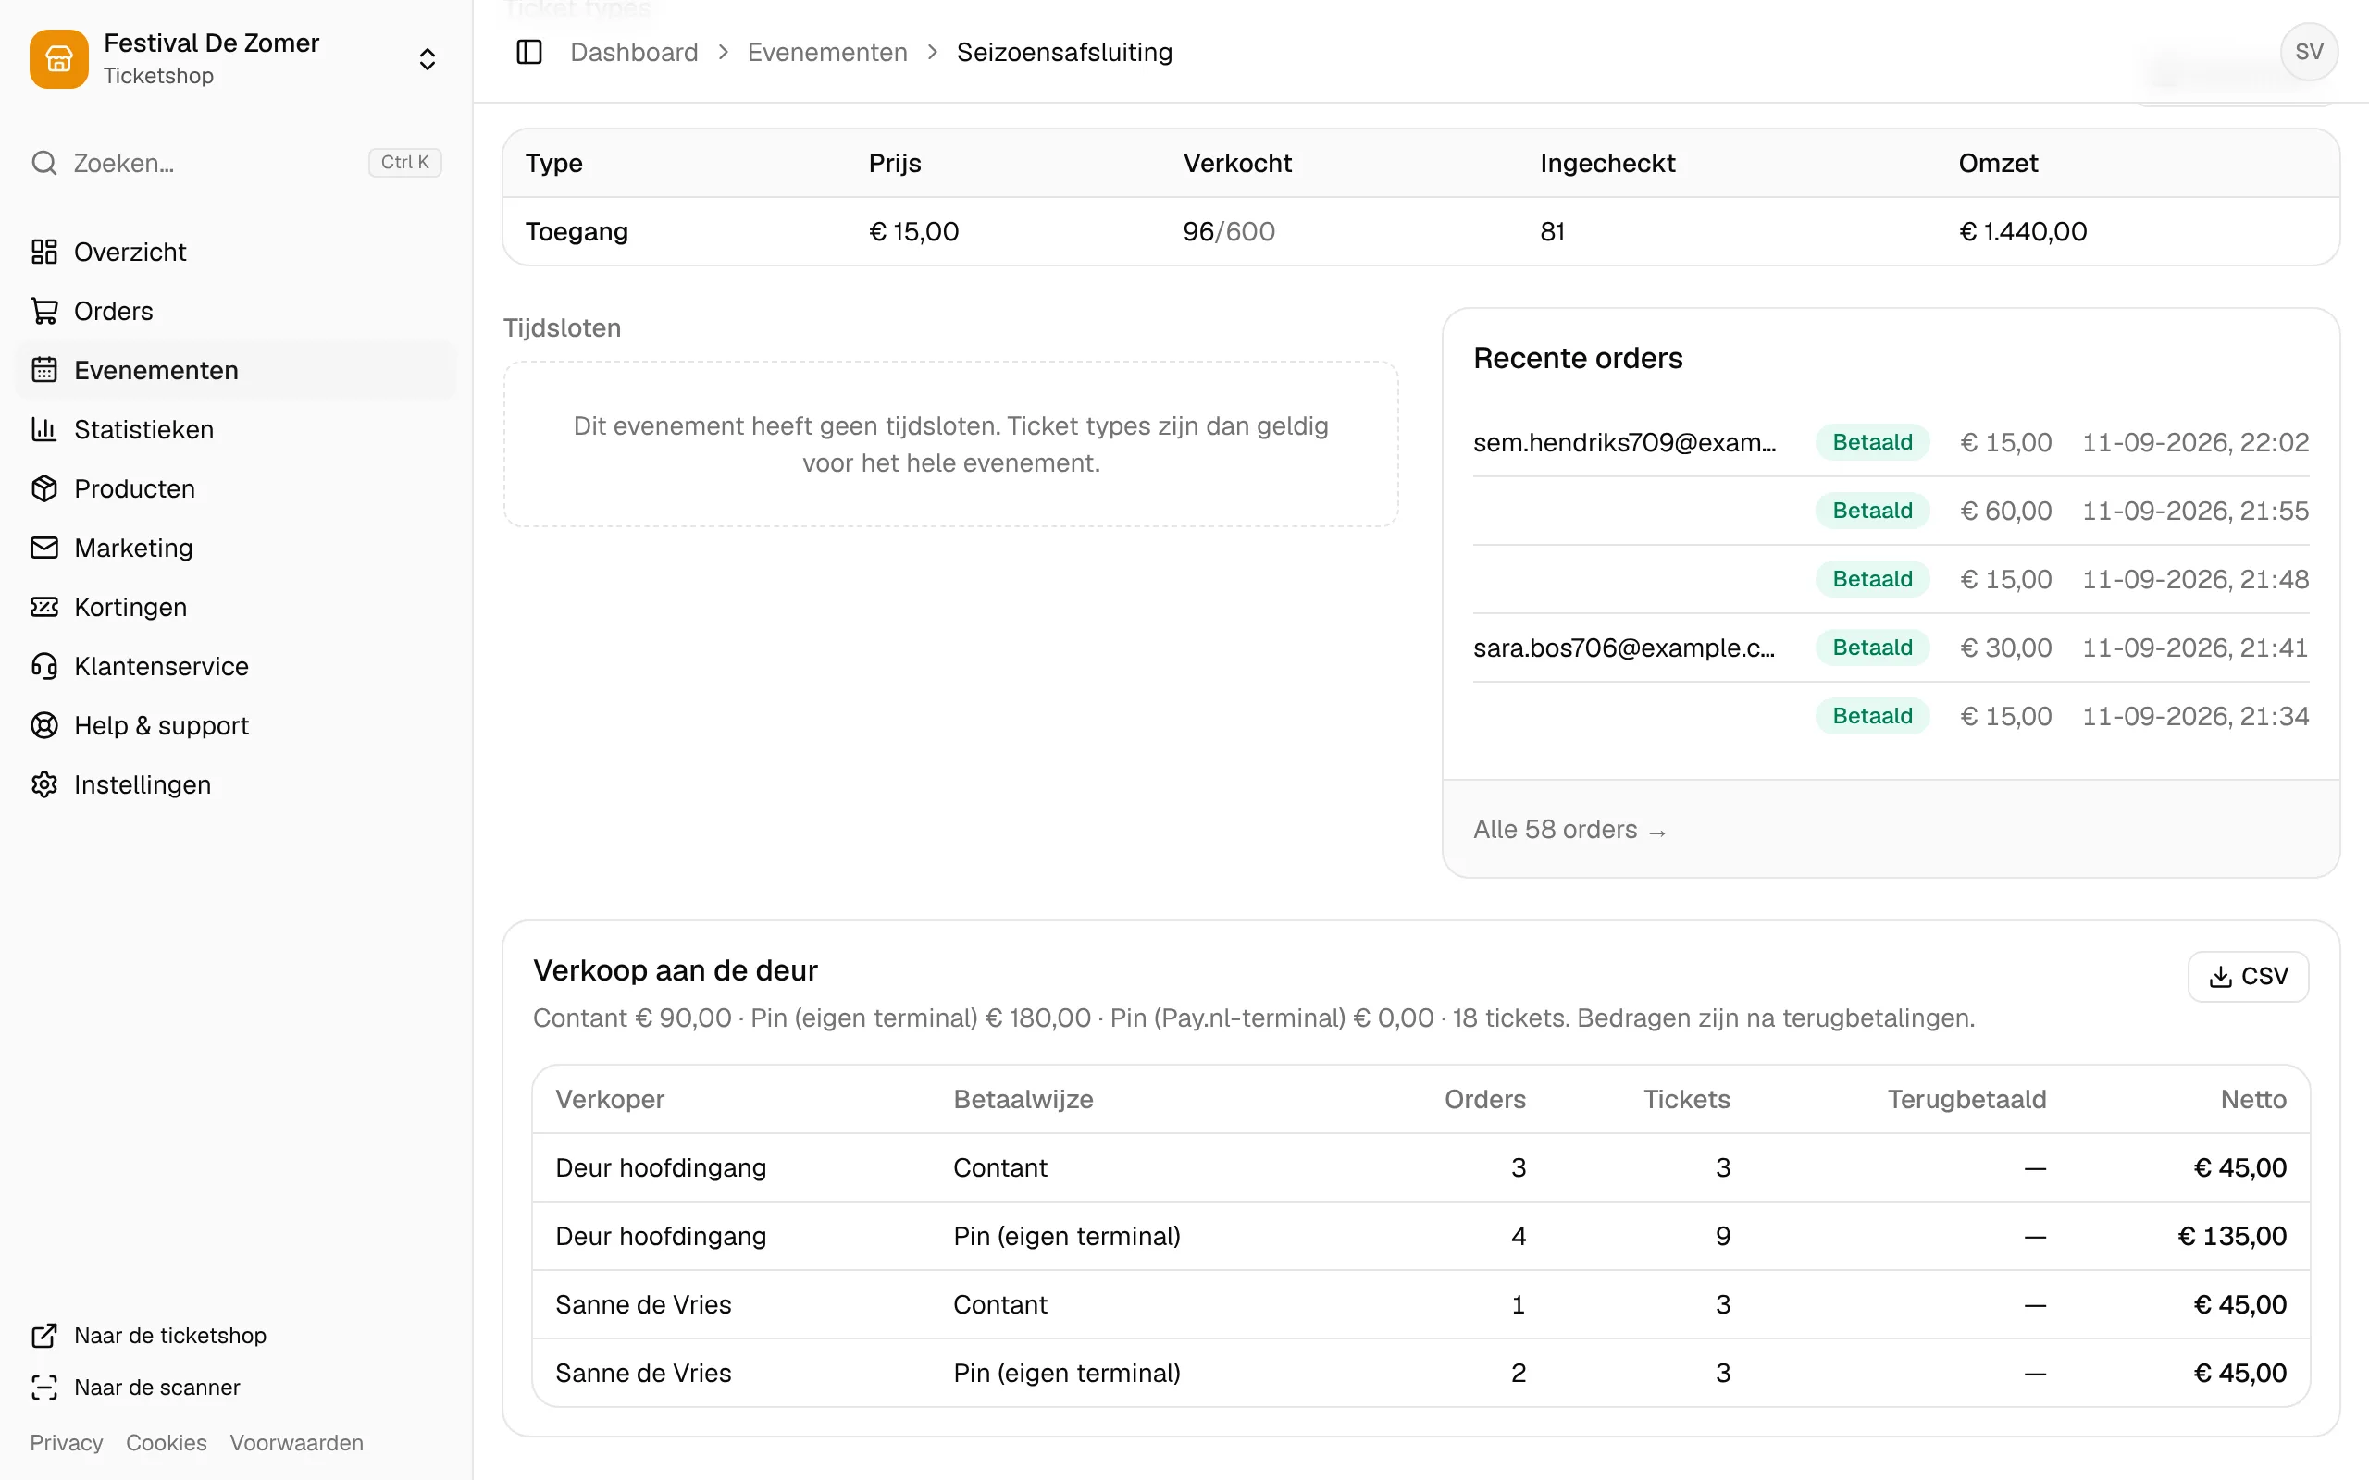2369x1480 pixels.
Task: Open Overzicht in the sidebar
Action: tap(236, 252)
